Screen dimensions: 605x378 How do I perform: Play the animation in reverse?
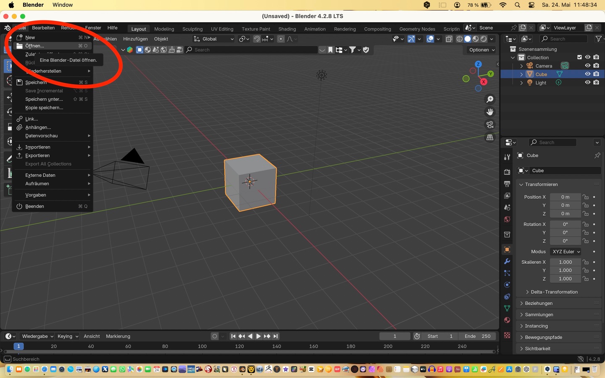click(x=250, y=336)
